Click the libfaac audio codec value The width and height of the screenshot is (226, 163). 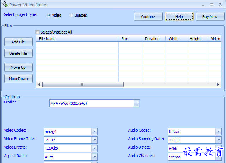[175, 132]
